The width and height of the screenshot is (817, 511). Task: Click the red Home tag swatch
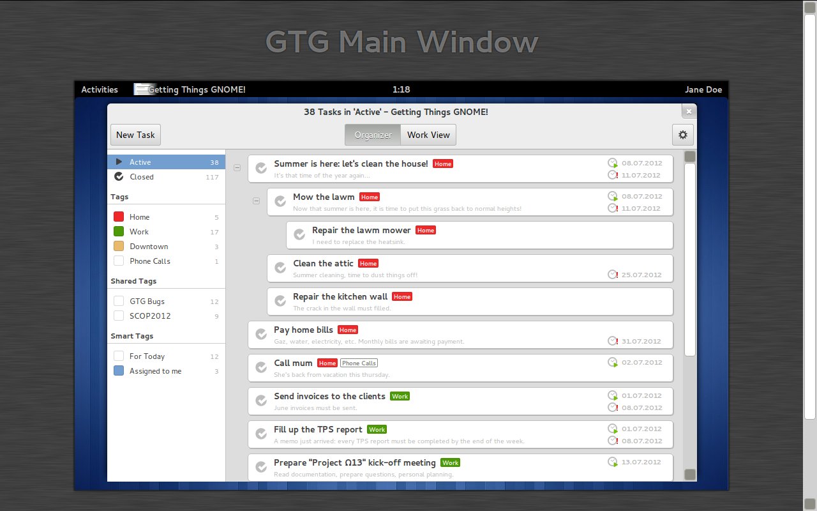pos(119,217)
